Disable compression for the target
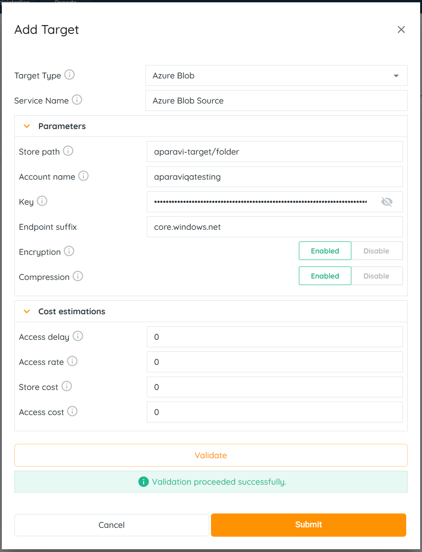422x552 pixels. coord(376,276)
